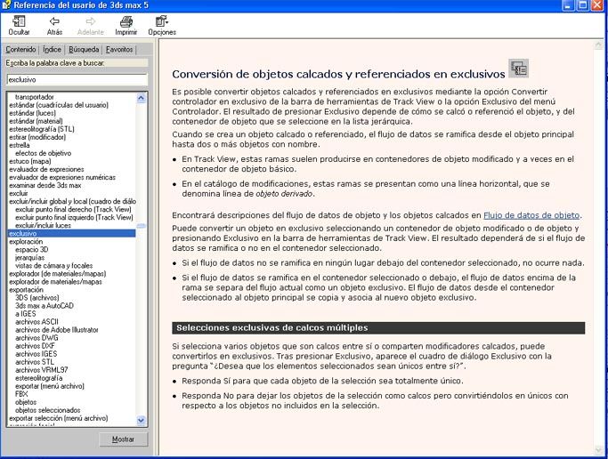Select the estándar (material) entry

click(36, 121)
